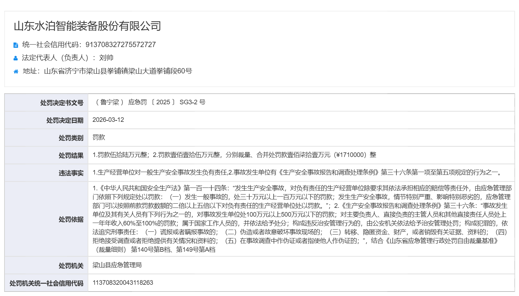519x296 pixels.
Task: Click the penalty result text with ¥1710000
Action: tap(234, 155)
